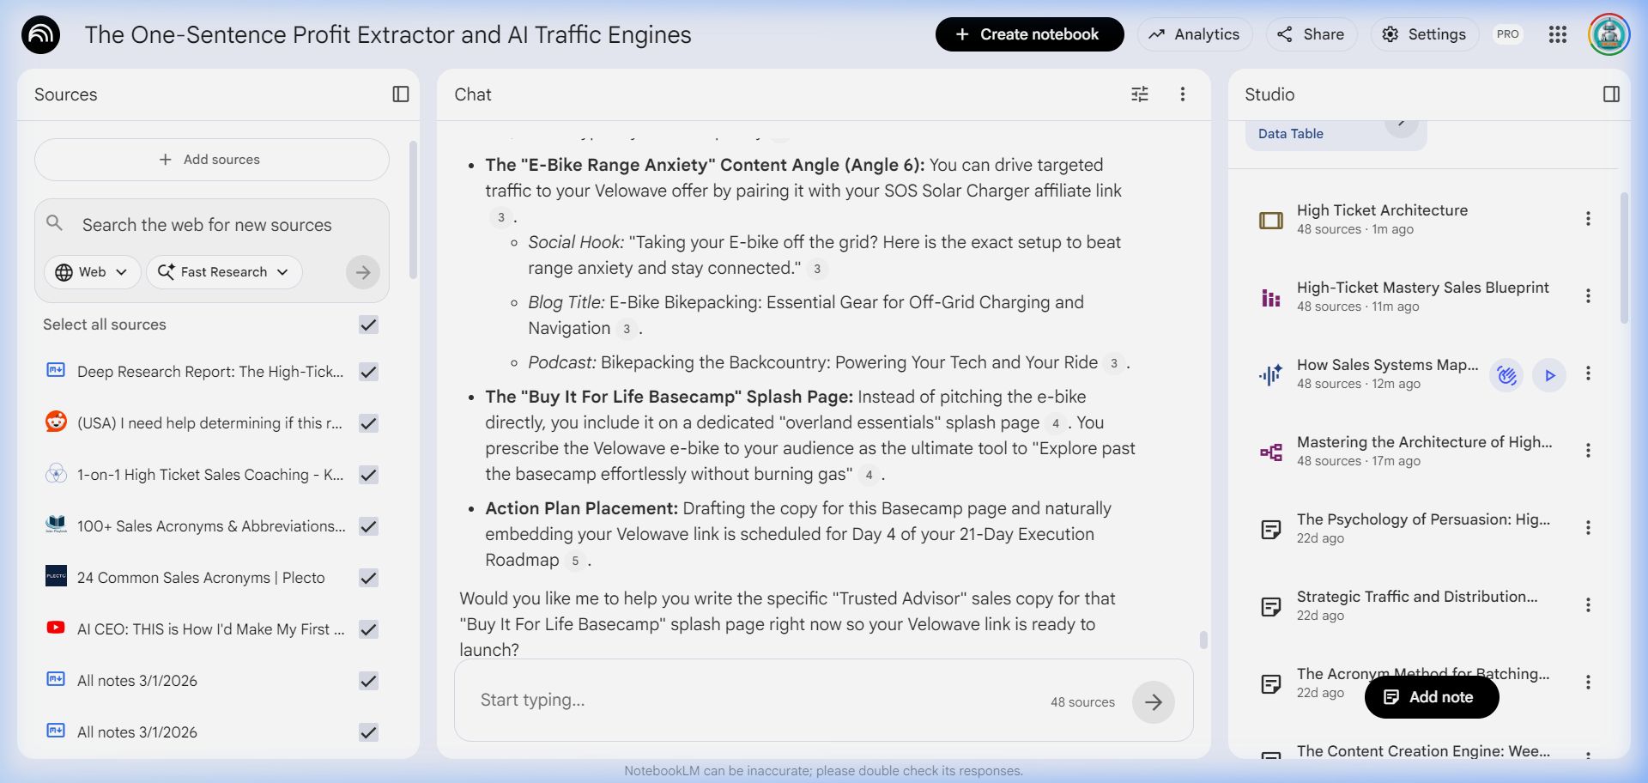Screen dimensions: 1648x783
Task: Uncheck Deep Research Report source
Action: coord(368,372)
